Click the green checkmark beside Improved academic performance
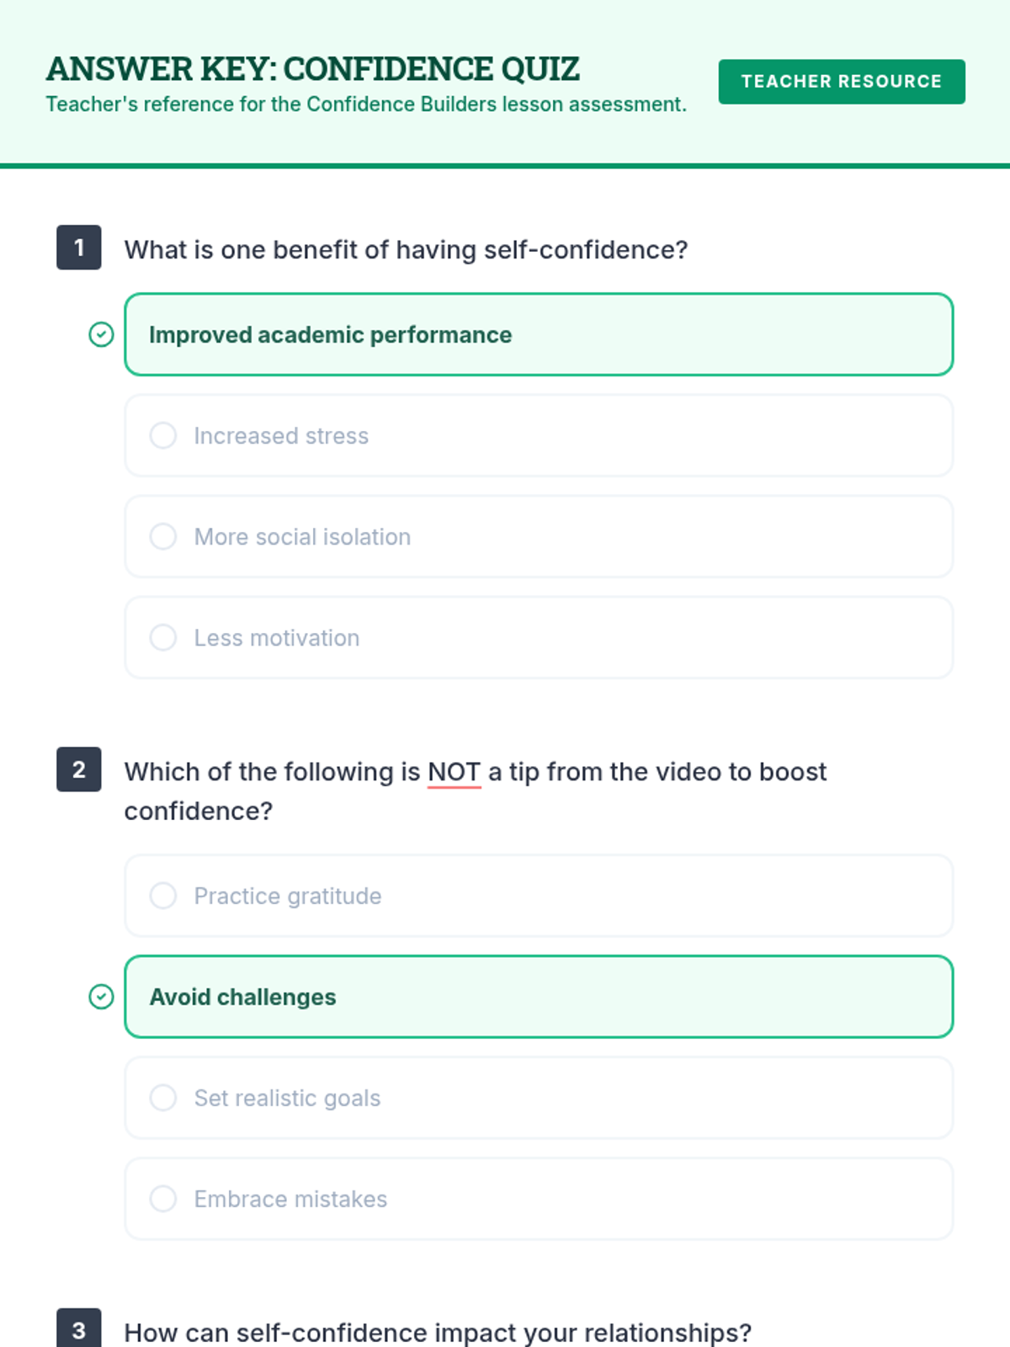1010x1347 pixels. [101, 334]
